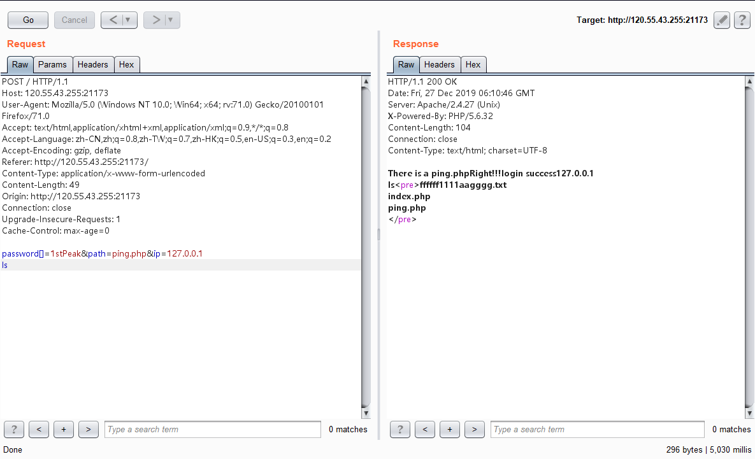The width and height of the screenshot is (755, 459).
Task: Jump to previous match in request search
Action: [39, 429]
